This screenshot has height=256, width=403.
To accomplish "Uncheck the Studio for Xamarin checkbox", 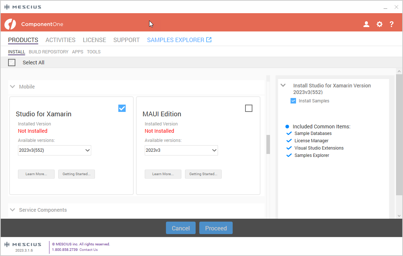I will (122, 108).
